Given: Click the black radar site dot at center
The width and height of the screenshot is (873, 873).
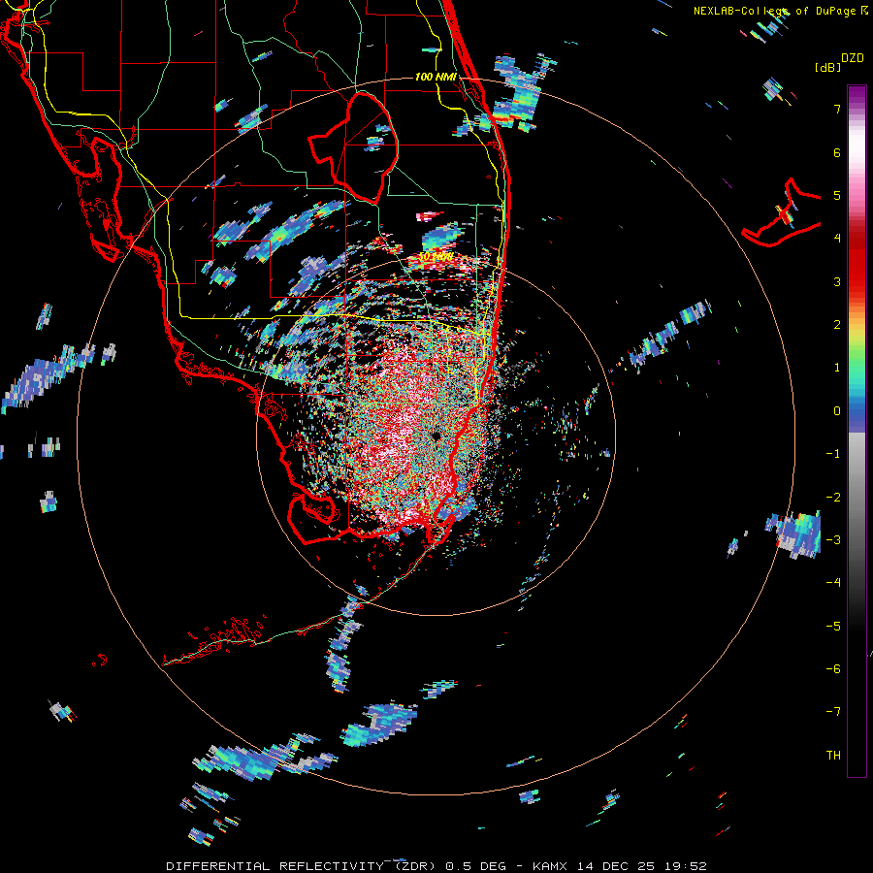Looking at the screenshot, I should point(436,436).
